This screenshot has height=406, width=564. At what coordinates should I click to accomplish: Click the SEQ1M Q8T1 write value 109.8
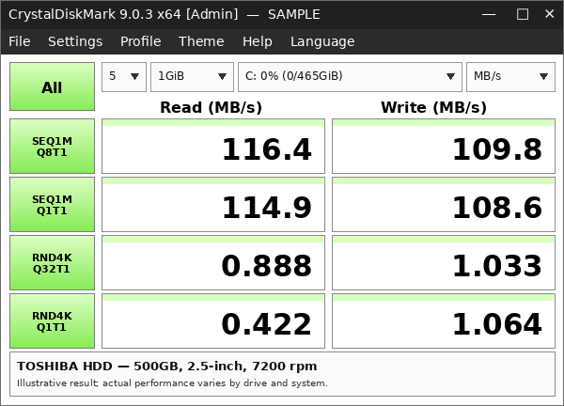tap(444, 147)
